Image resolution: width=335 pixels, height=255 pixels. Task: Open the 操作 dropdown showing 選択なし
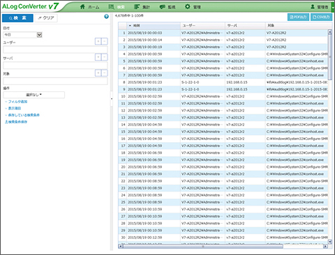pyautogui.click(x=33, y=95)
